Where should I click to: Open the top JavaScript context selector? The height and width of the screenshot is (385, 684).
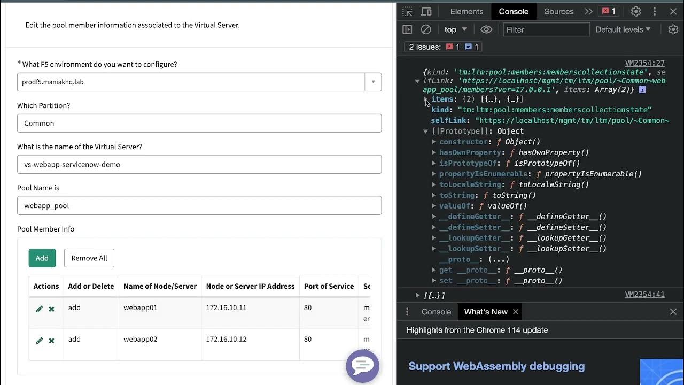pyautogui.click(x=455, y=29)
